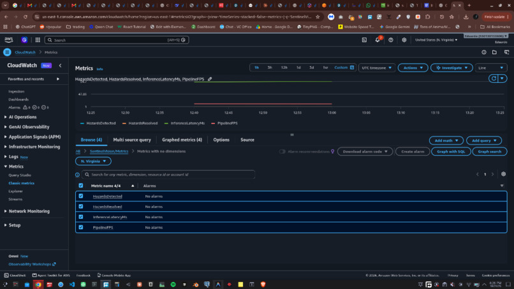
Task: Sort by the Metric name column header
Action: [x=106, y=186]
